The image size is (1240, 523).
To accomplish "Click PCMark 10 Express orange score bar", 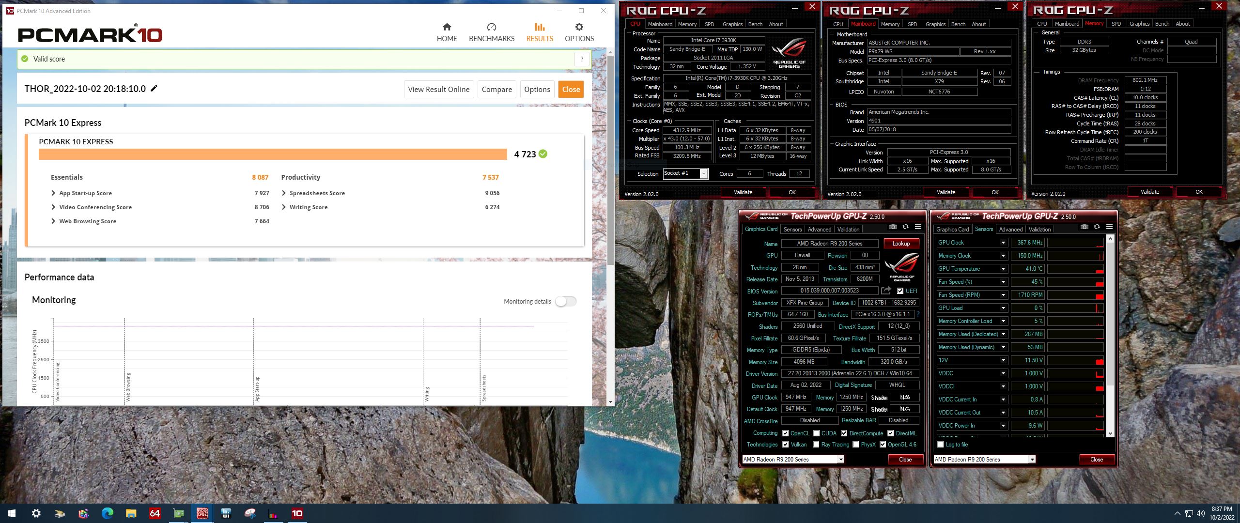I will 273,154.
